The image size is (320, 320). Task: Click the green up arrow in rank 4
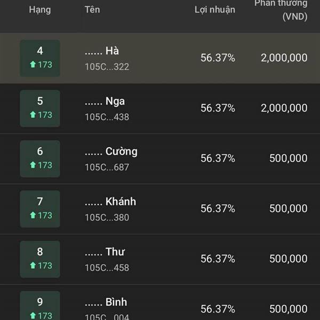pos(33,65)
